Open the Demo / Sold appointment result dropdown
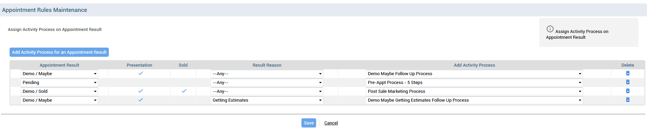The image size is (648, 136). click(59, 91)
